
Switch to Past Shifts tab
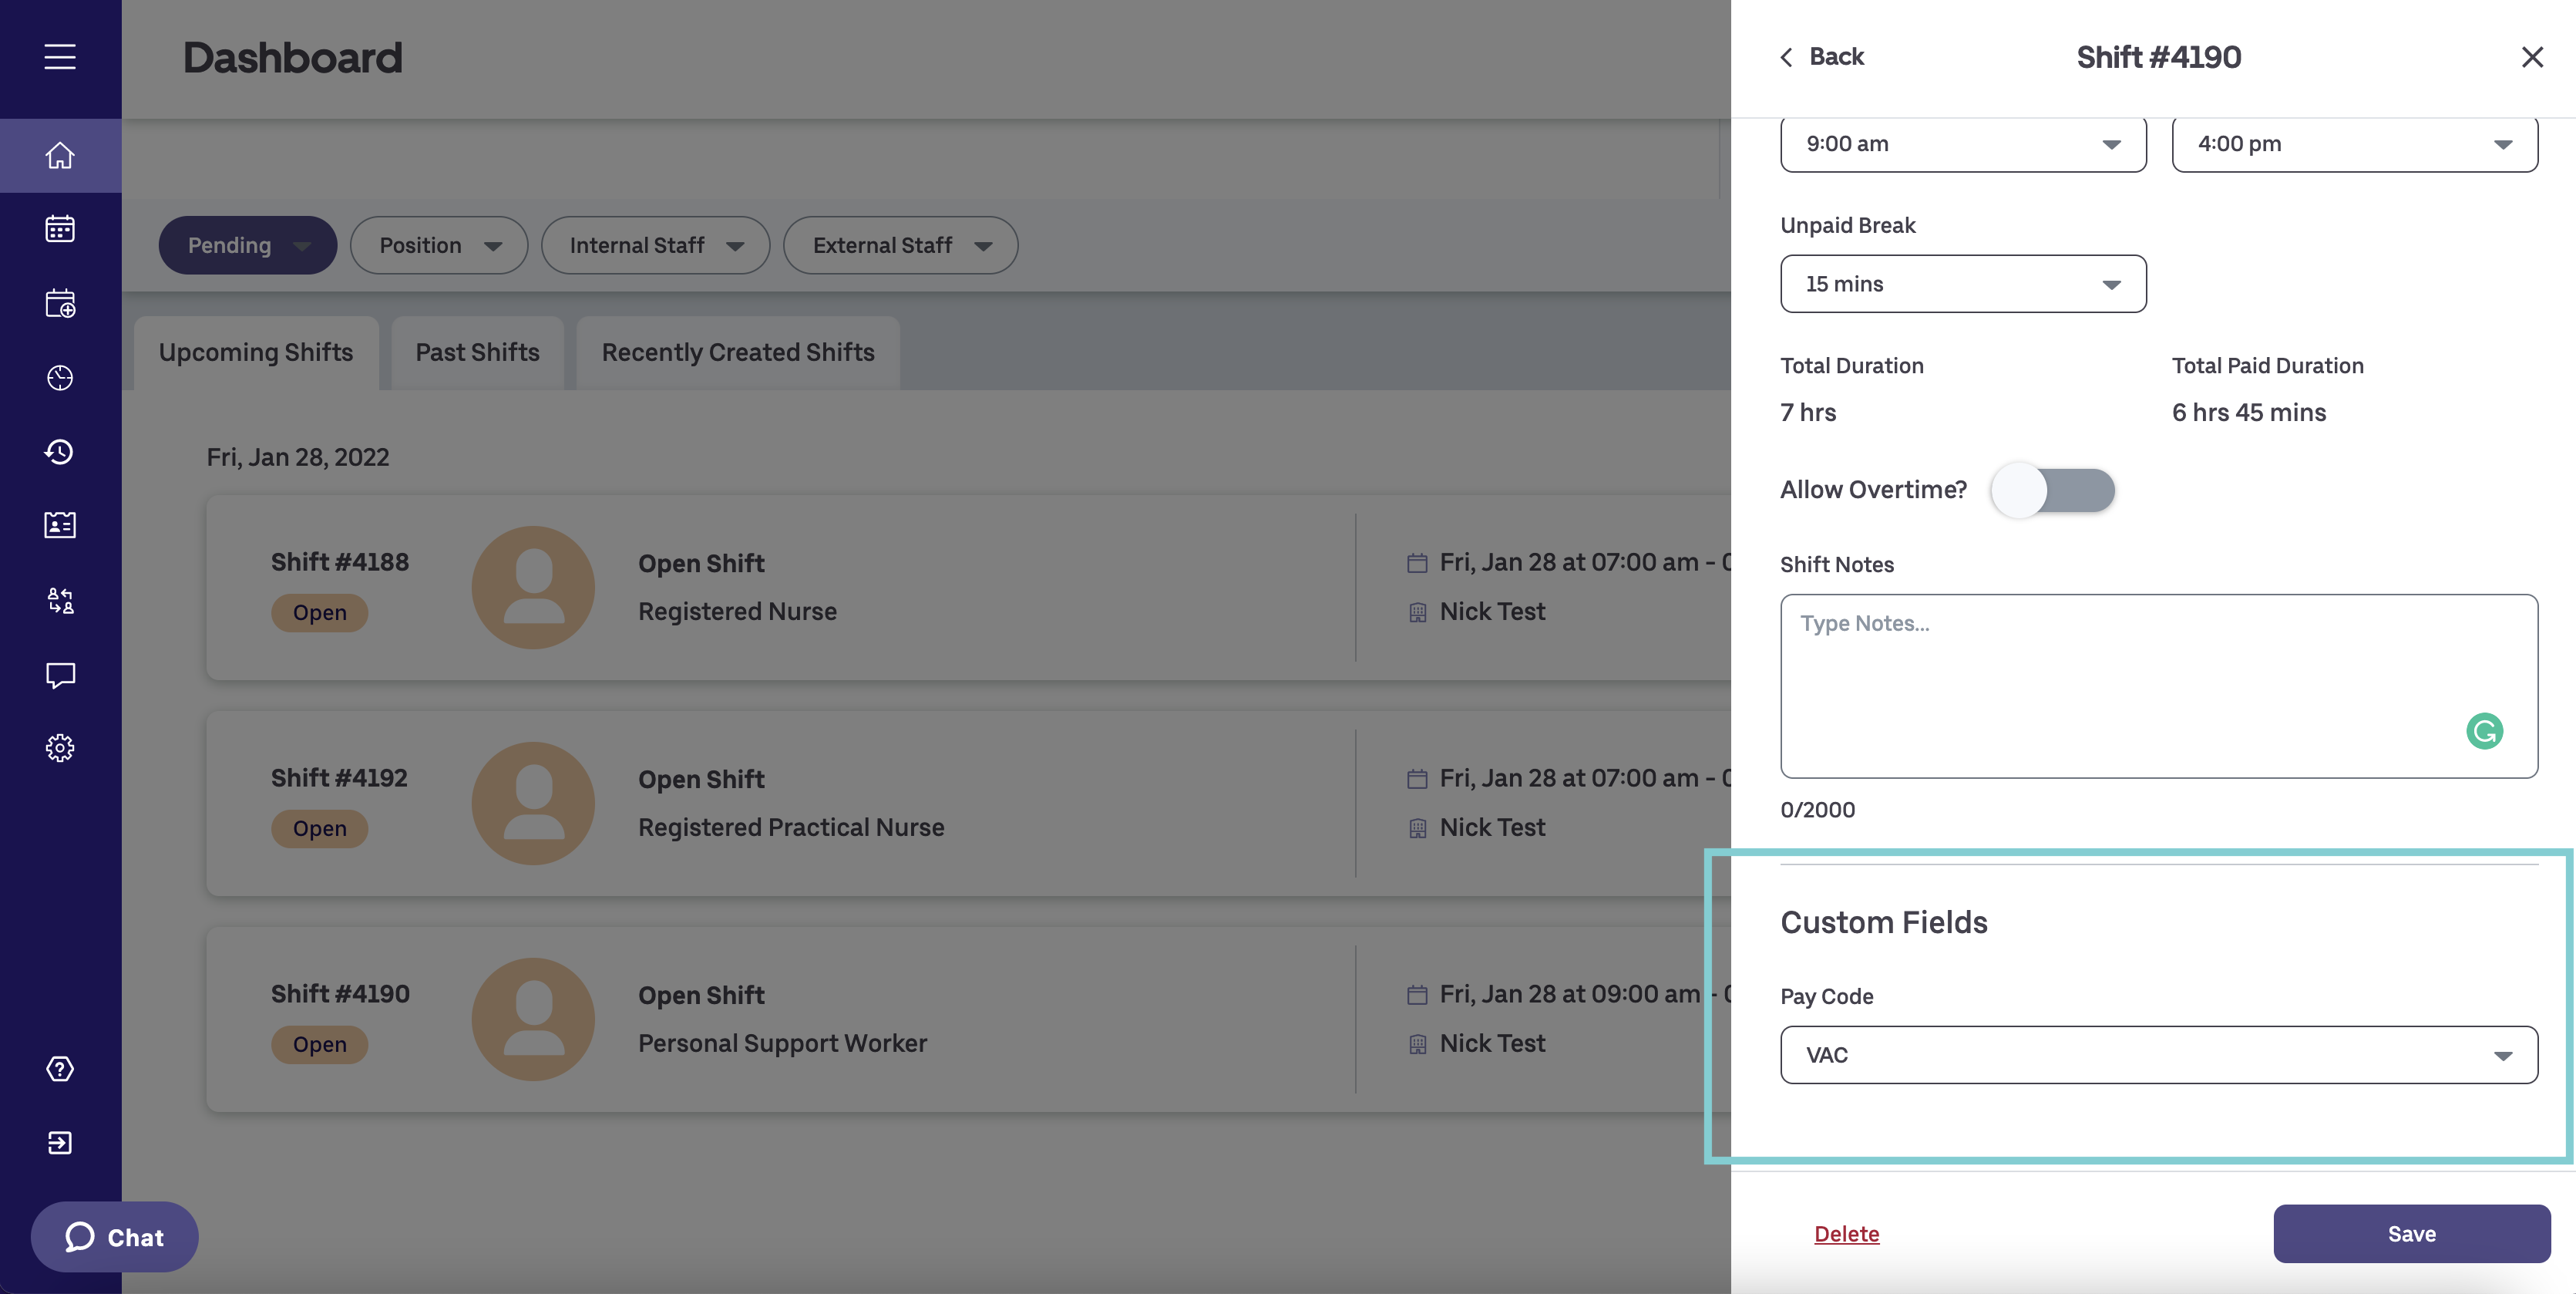click(x=477, y=352)
